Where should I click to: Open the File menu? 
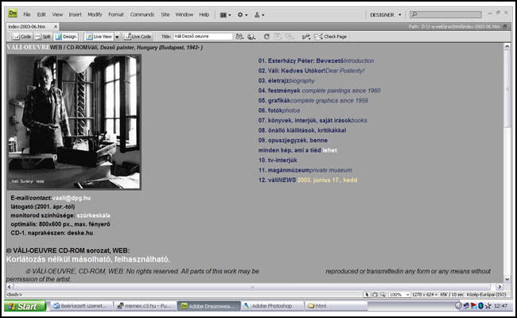pos(27,15)
